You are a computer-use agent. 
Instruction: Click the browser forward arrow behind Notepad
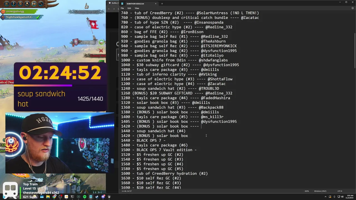click(113, 9)
